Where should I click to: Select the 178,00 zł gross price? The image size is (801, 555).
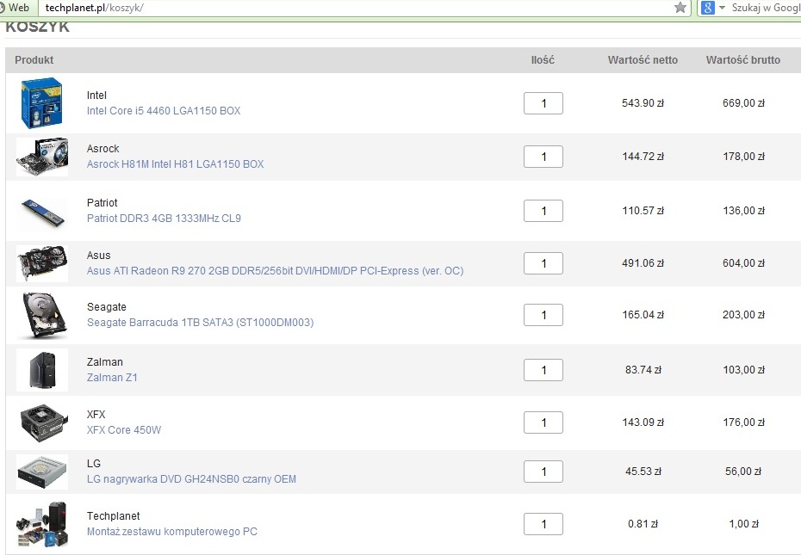tap(744, 157)
